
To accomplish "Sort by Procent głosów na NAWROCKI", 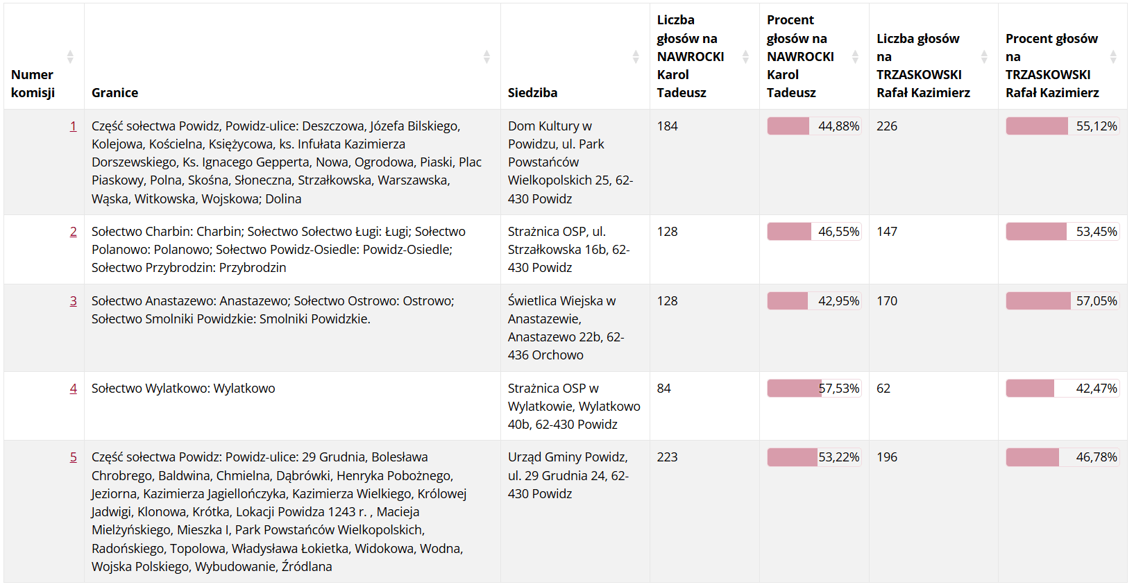I will pyautogui.click(x=855, y=57).
